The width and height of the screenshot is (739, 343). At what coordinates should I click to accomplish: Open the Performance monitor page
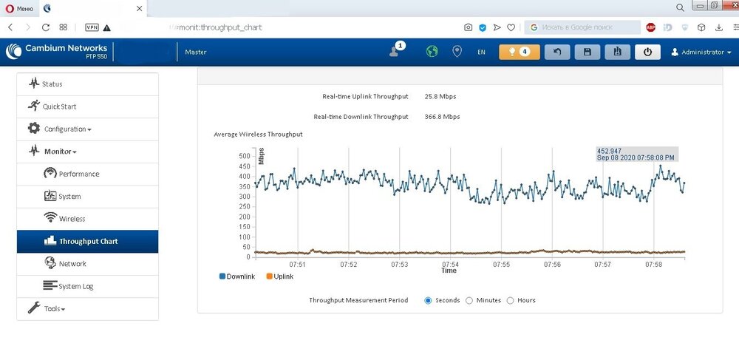click(78, 174)
